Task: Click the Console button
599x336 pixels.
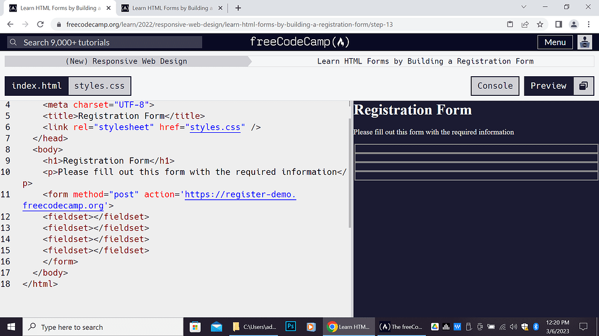Action: pos(495,85)
